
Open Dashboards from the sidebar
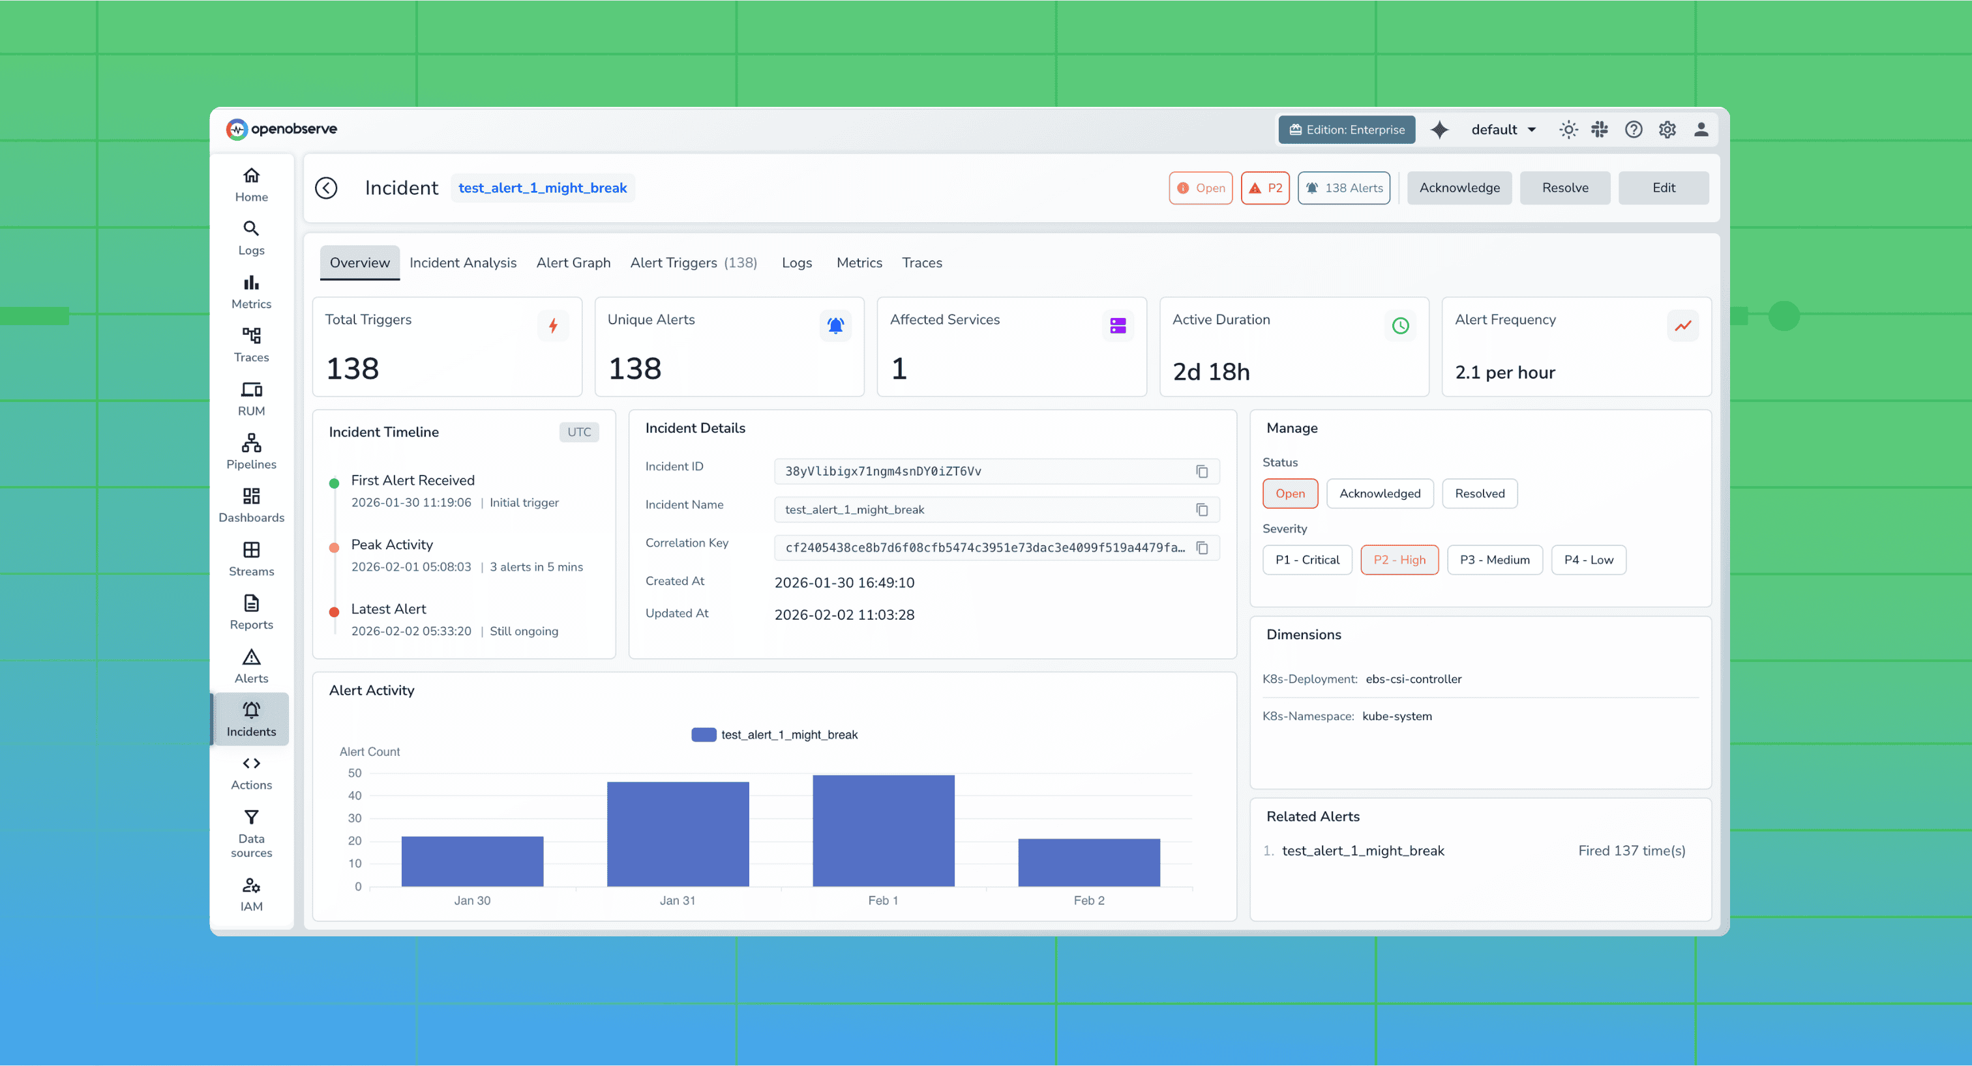(x=250, y=505)
